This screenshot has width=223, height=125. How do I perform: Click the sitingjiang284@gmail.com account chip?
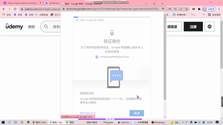pyautogui.click(x=112, y=57)
